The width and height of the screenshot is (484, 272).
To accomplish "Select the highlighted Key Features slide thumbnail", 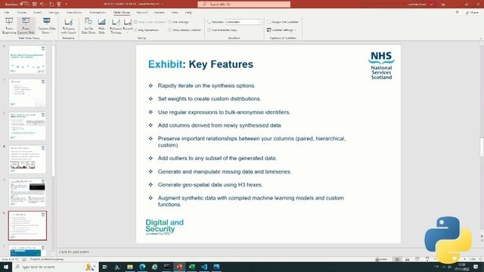I will point(27,226).
